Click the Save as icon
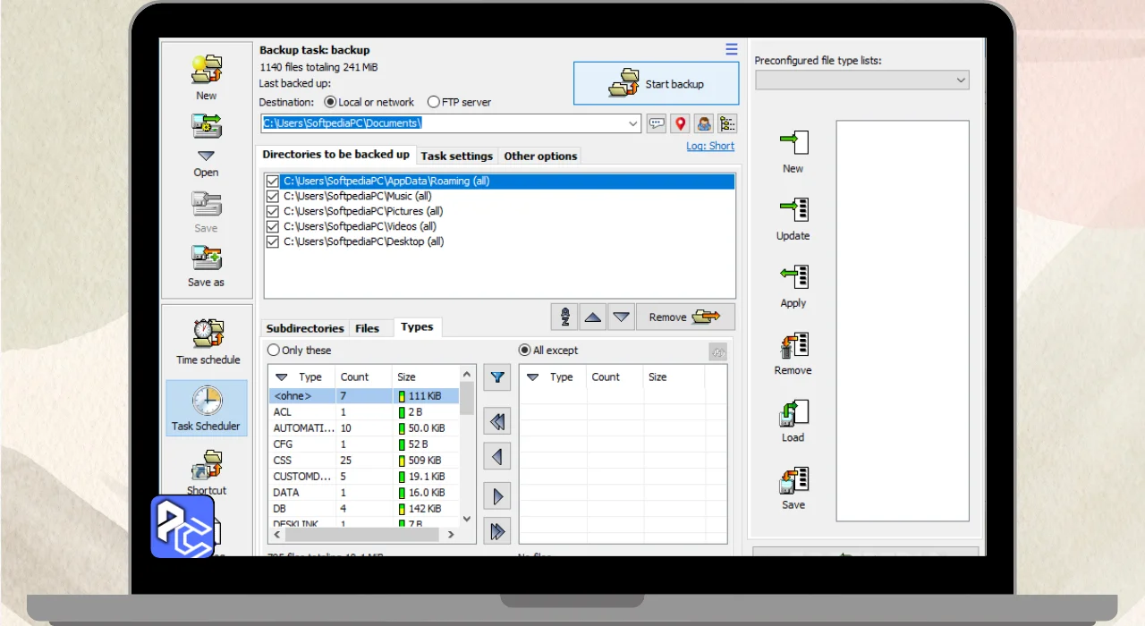Image resolution: width=1145 pixels, height=626 pixels. (207, 259)
